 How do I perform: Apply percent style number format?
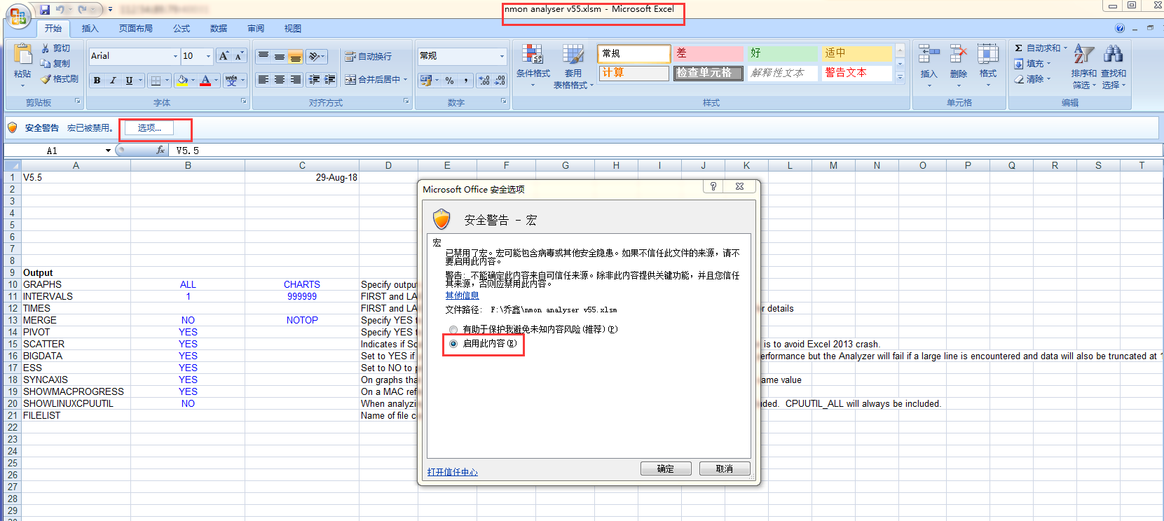point(450,81)
